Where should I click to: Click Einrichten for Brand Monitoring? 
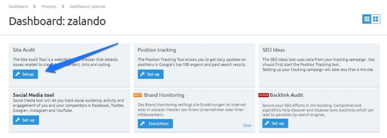tap(155, 124)
